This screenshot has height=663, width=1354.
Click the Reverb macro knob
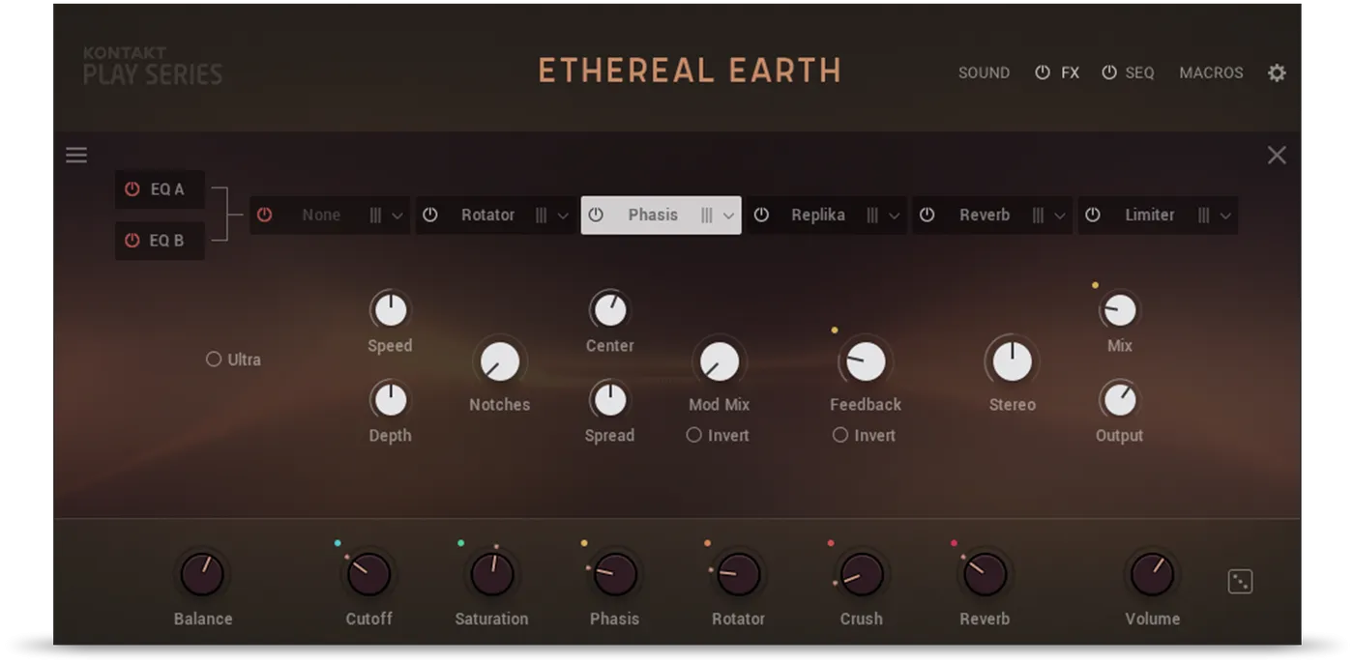click(x=985, y=574)
